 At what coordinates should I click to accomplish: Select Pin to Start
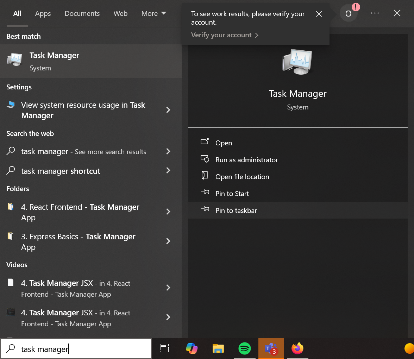(x=298, y=194)
